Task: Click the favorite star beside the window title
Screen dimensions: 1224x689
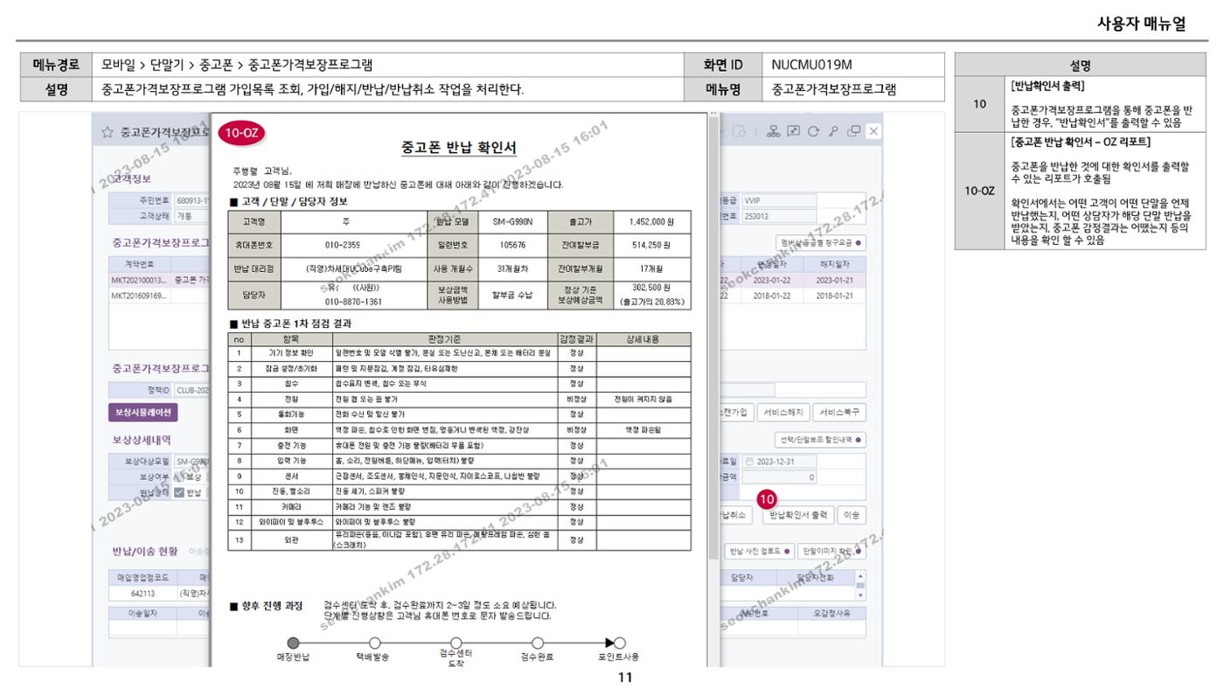Action: (108, 132)
